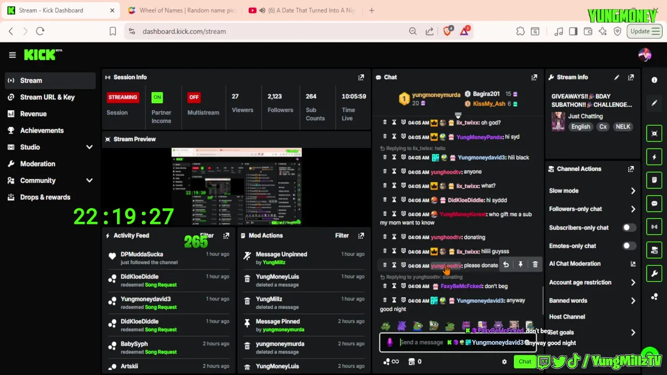Screen dimensions: 667x375
Task: Click DPMuddaSucka in the Activity Feed
Action: tap(142, 254)
